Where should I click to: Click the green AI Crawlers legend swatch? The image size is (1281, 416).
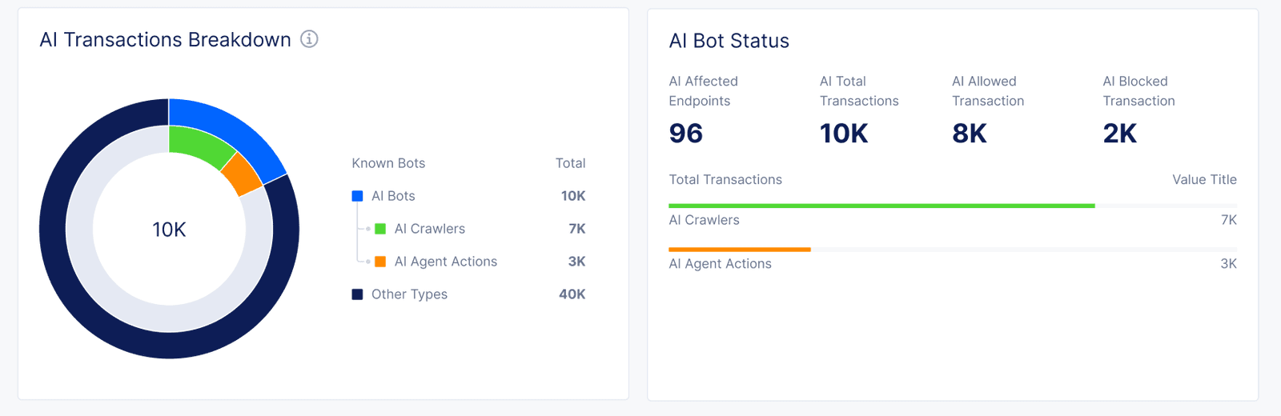pyautogui.click(x=380, y=229)
